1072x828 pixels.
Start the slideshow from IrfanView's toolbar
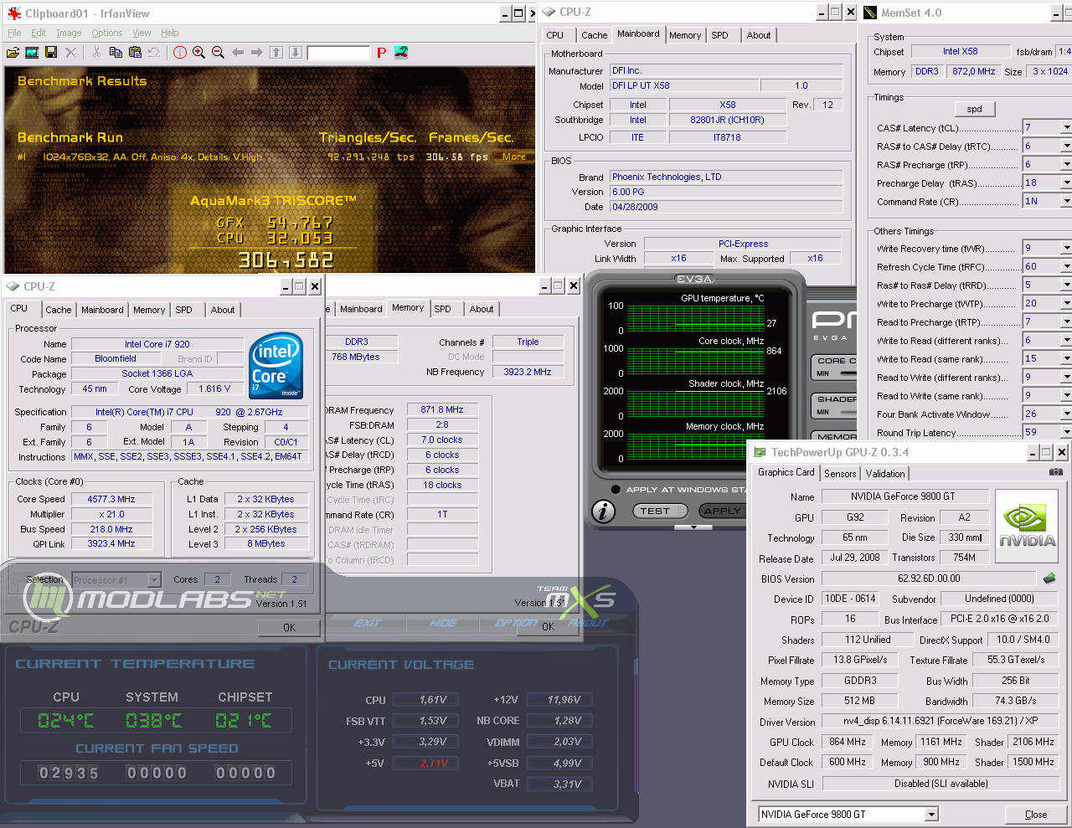(32, 53)
